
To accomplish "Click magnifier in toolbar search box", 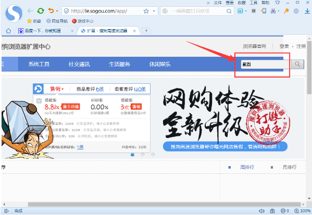I will coord(229,11).
